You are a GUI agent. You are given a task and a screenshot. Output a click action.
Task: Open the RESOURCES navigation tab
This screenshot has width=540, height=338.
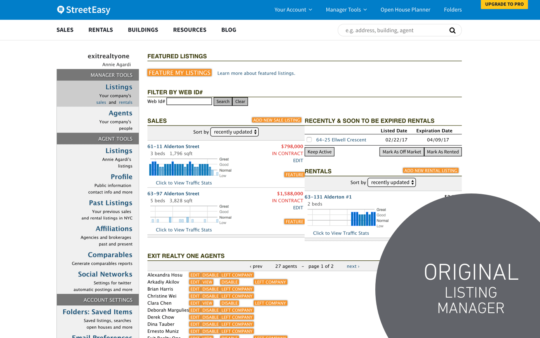pos(190,30)
